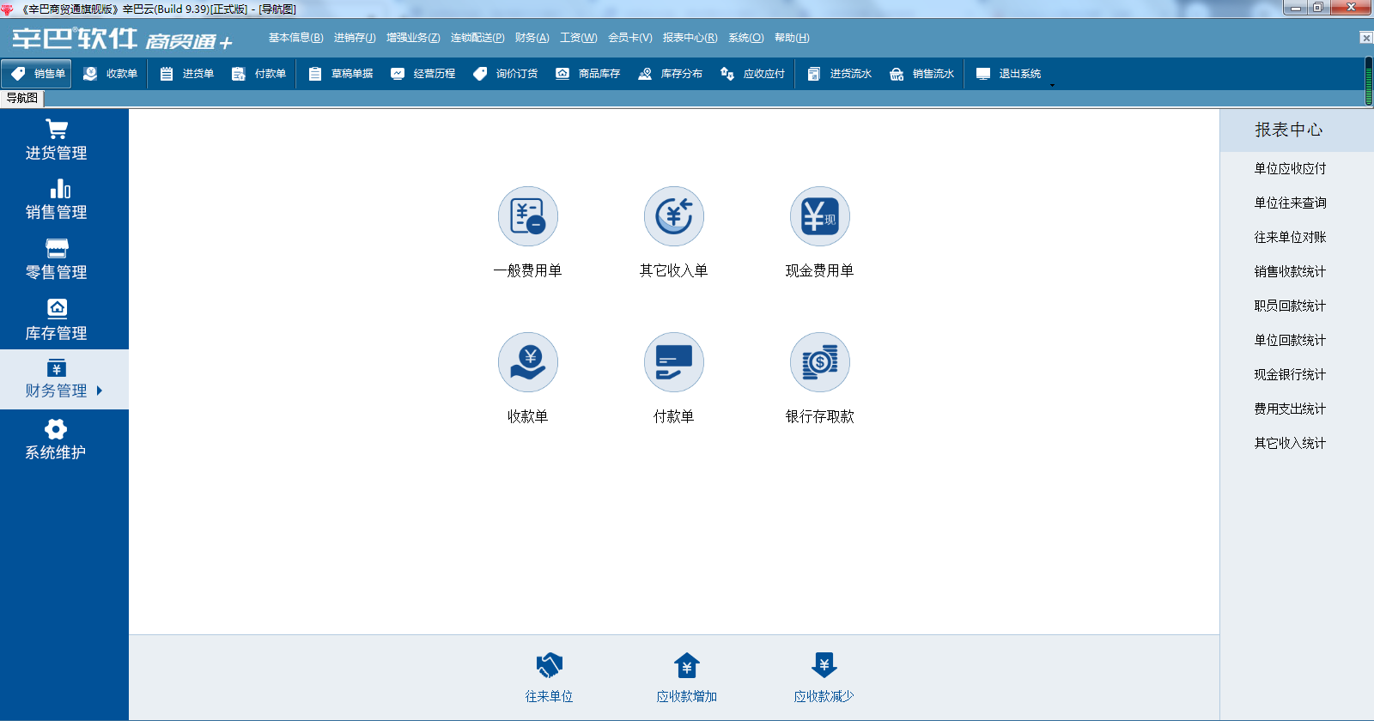
Task: Close the inner document window X
Action: click(x=1366, y=38)
